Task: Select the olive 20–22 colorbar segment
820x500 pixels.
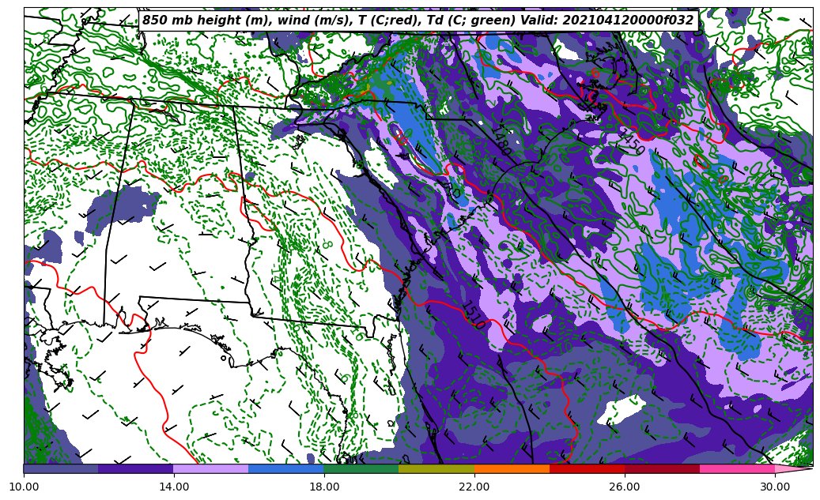Action: pyautogui.click(x=436, y=468)
